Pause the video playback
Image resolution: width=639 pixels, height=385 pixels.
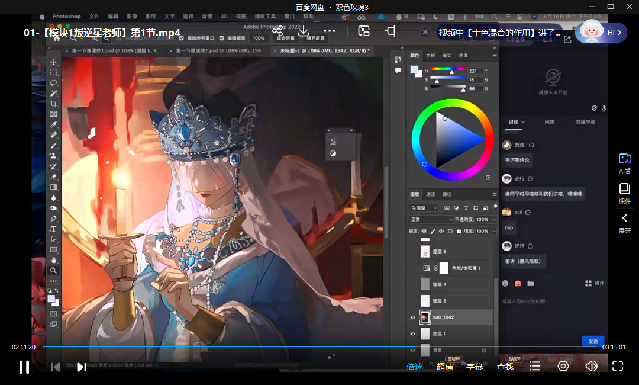pyautogui.click(x=24, y=367)
